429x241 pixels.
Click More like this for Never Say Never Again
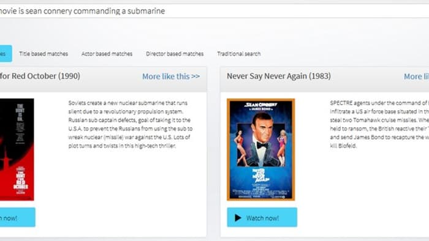[x=416, y=76]
